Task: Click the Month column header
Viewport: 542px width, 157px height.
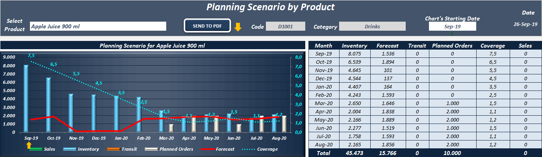Action: pos(323,46)
